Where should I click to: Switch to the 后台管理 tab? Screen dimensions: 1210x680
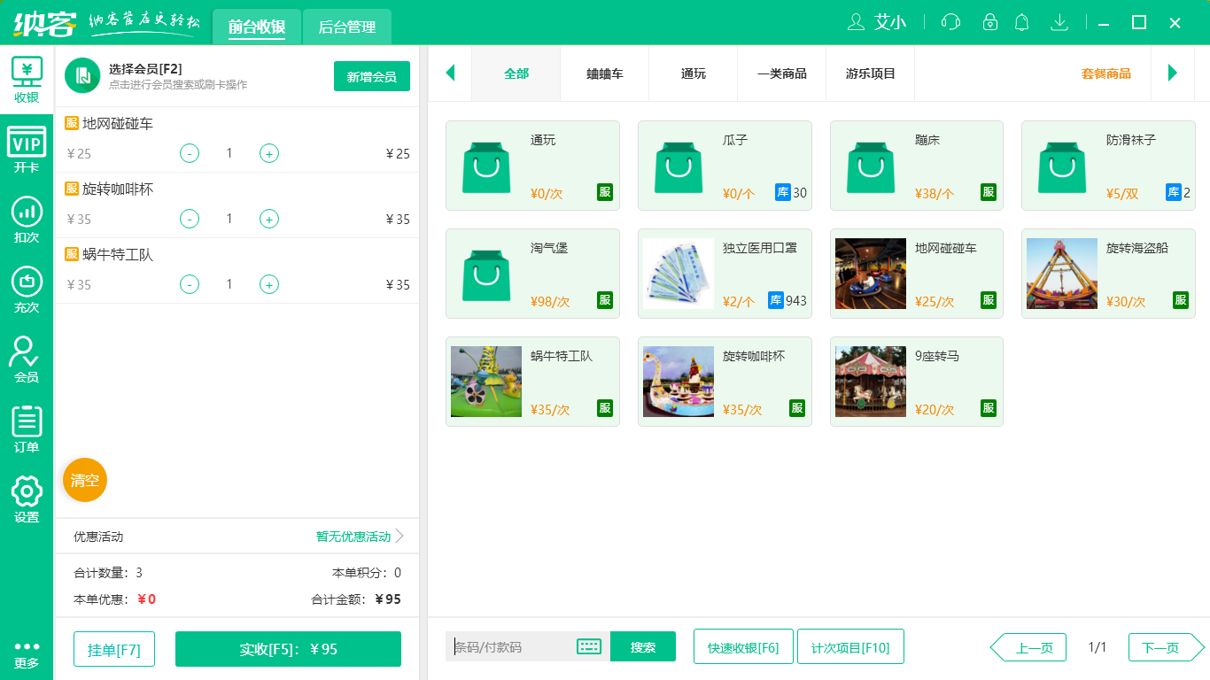[x=346, y=27]
